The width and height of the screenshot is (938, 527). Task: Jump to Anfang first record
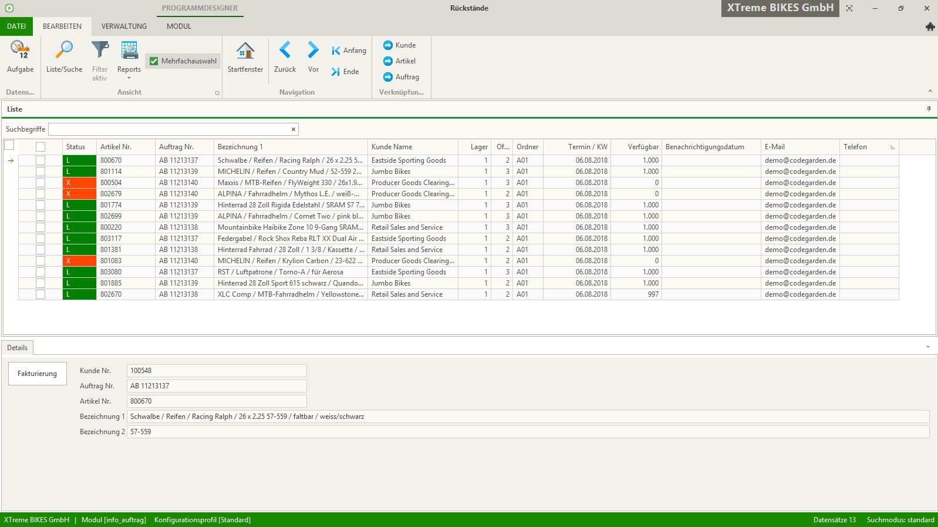348,51
